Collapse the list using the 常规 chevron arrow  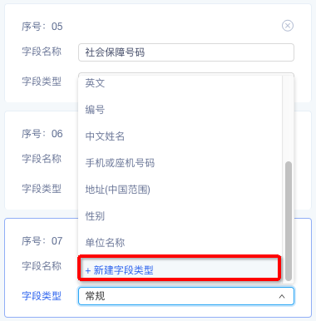pos(282,296)
